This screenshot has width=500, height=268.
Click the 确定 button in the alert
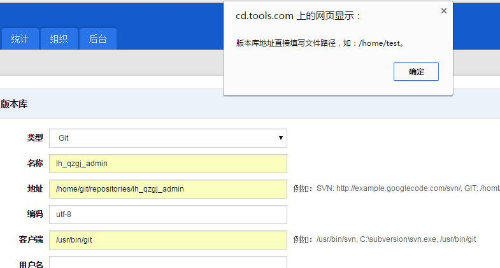tap(416, 71)
